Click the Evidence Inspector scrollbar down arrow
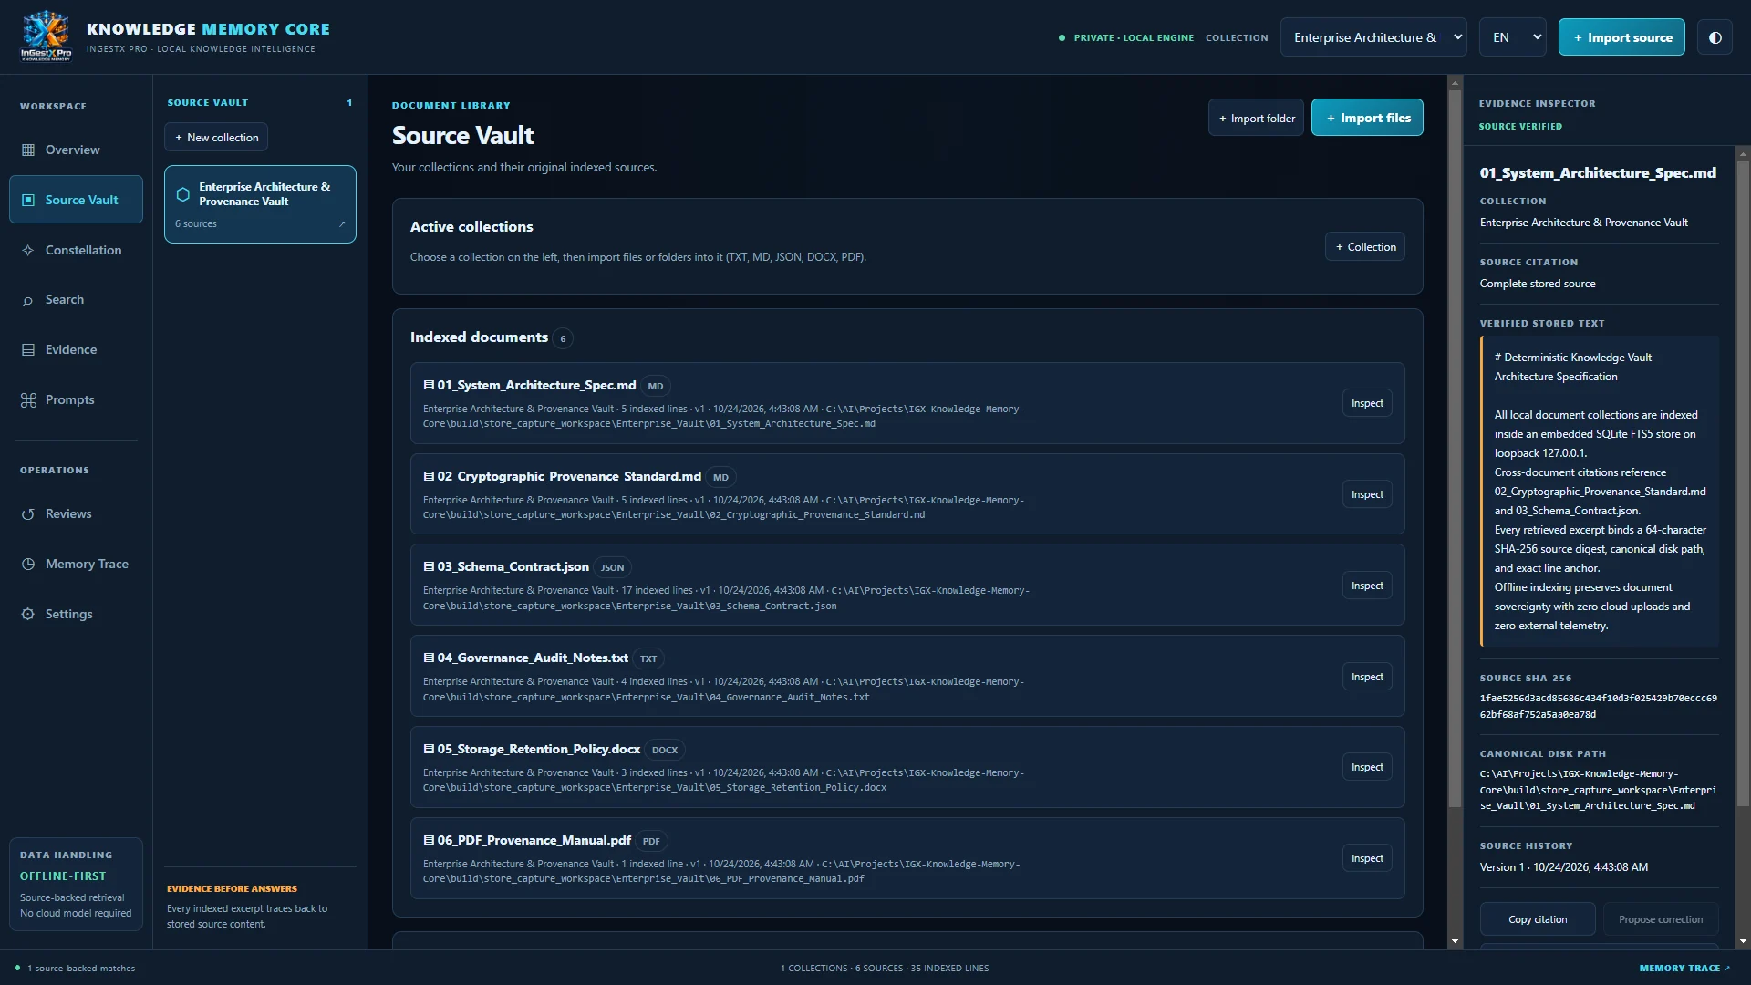The image size is (1751, 985). tap(1743, 941)
